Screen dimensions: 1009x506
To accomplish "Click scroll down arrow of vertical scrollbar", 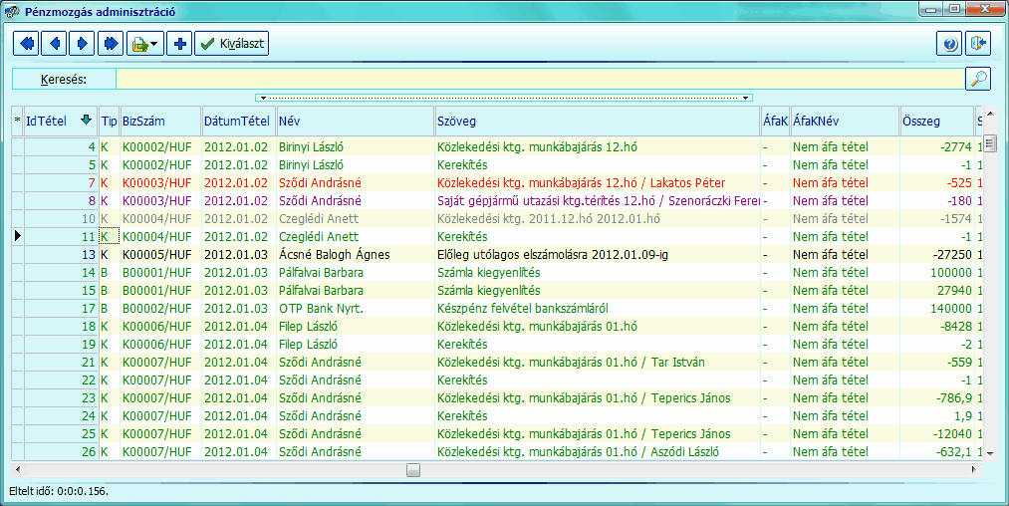I will click(991, 454).
